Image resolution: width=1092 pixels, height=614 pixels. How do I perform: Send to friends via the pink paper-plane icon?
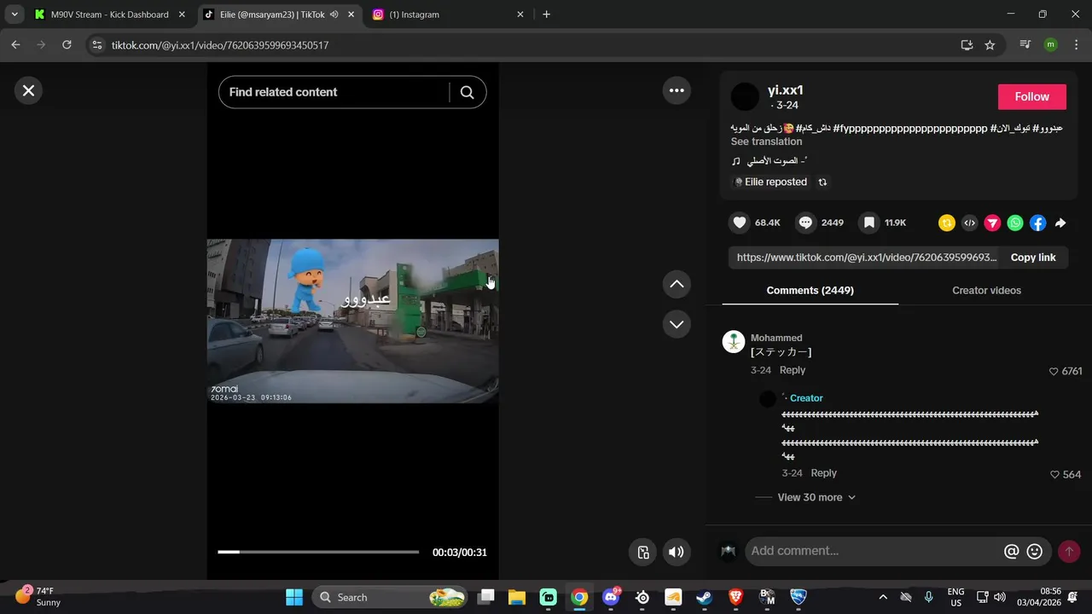[x=992, y=223]
